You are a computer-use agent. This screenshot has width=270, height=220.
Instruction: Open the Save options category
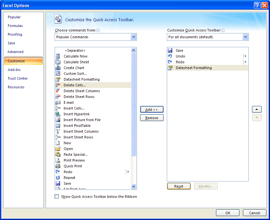(x=11, y=43)
